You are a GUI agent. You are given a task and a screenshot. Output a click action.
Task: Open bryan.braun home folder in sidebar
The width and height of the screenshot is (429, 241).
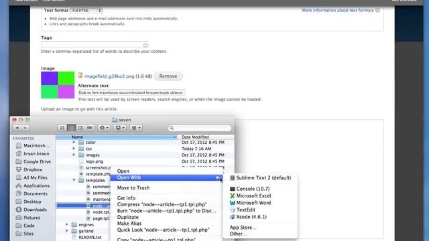tap(33, 153)
